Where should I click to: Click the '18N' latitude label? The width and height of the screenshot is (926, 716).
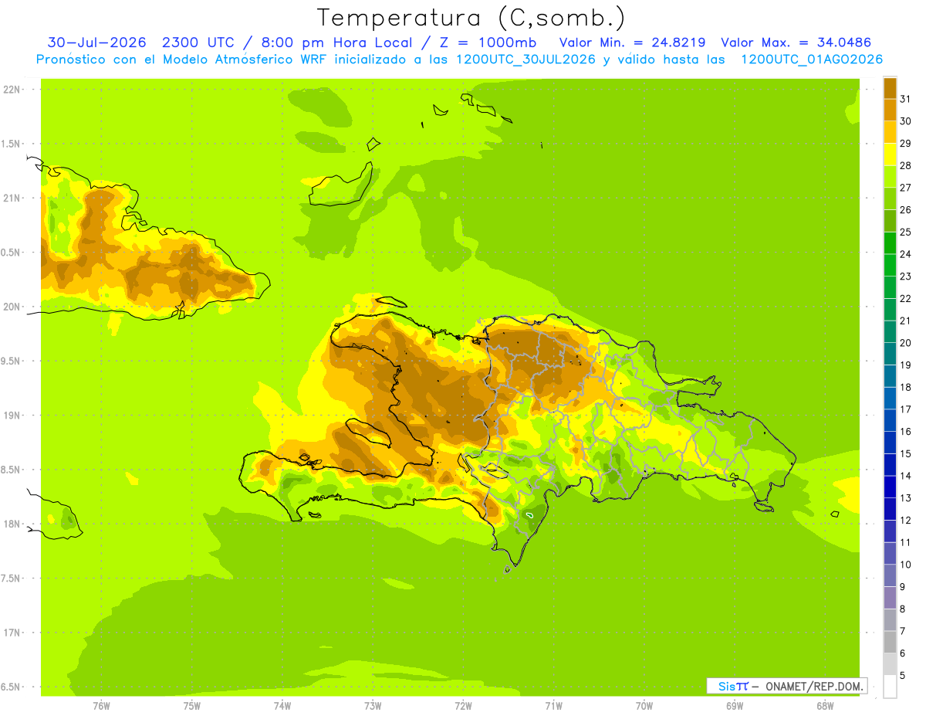click(x=11, y=524)
